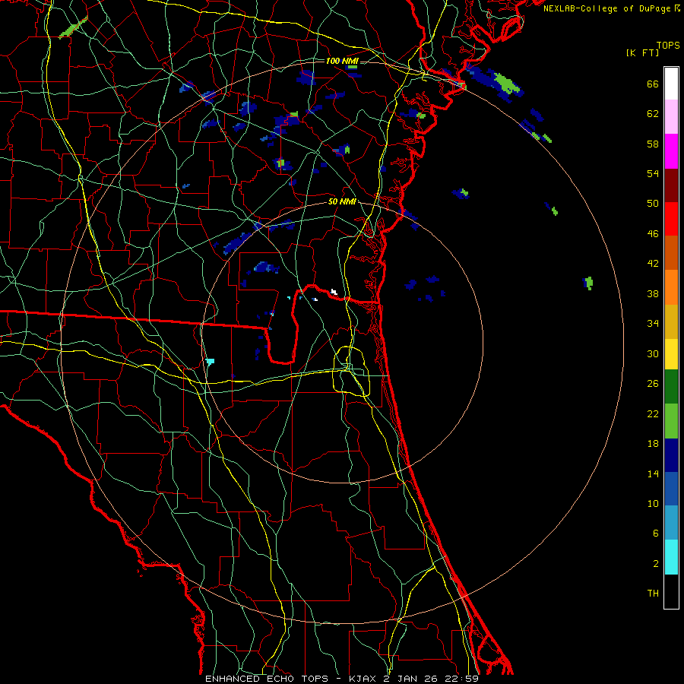Click the yellow Jacksonville beltway loop
Image resolution: width=684 pixels, height=684 pixels.
[x=352, y=371]
